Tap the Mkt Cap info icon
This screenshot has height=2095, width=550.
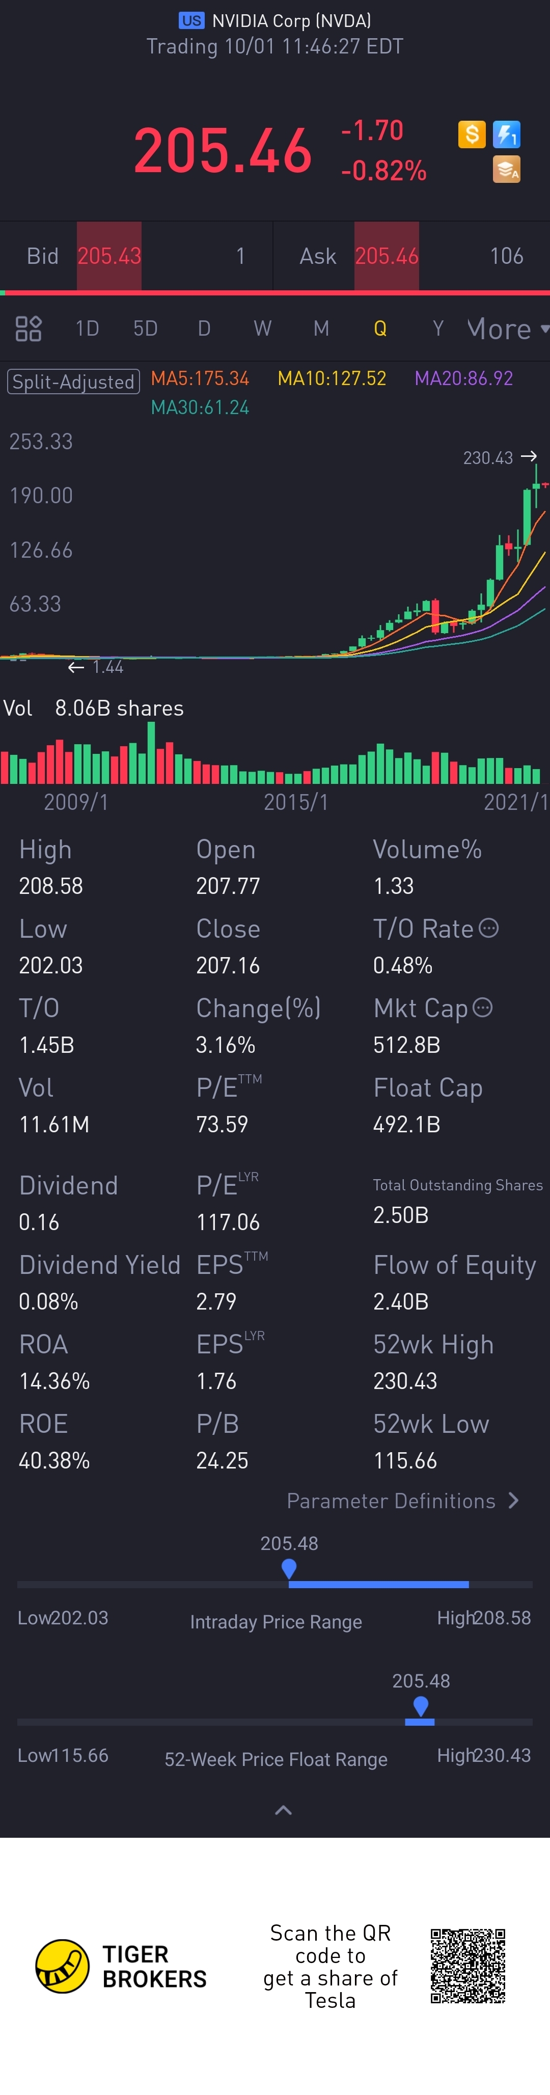pos(482,1008)
